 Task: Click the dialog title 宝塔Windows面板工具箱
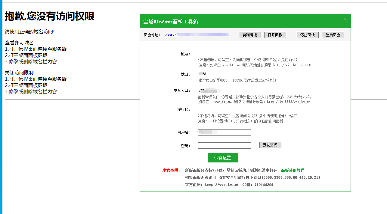(171, 22)
